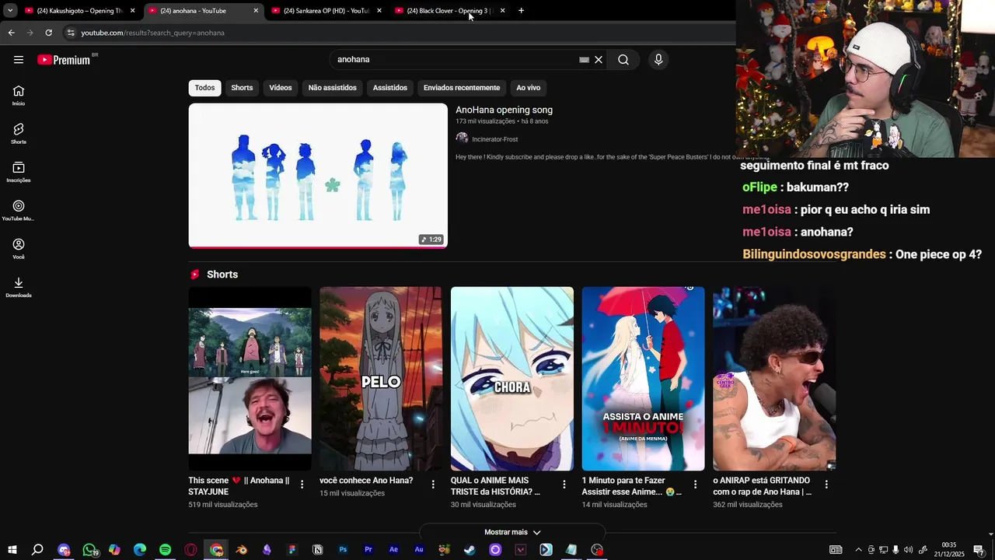Open options for você conhece Ano Hana short

[x=433, y=484]
